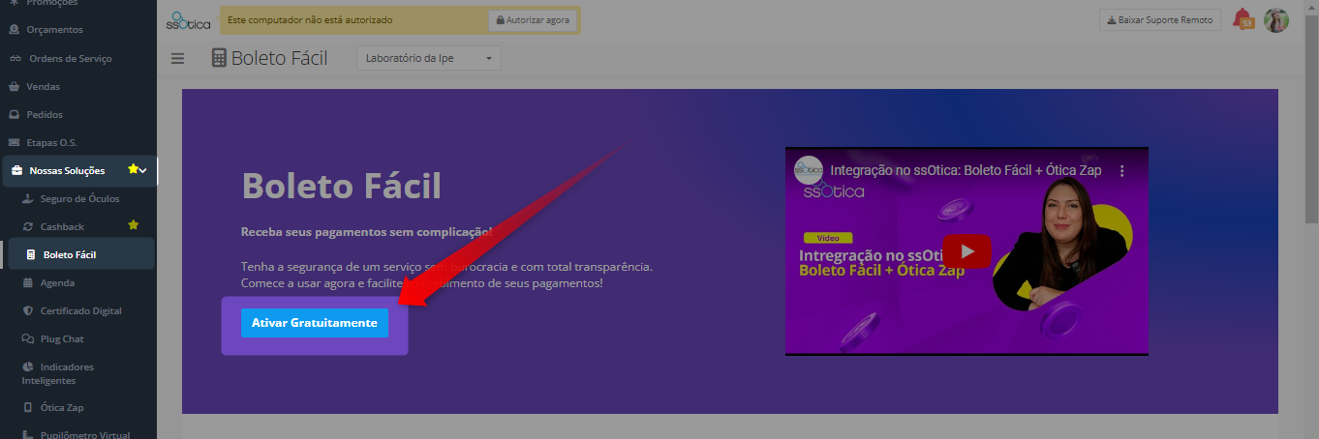Click the Nossas Soluções briefcase icon
The height and width of the screenshot is (439, 1319).
(x=17, y=171)
